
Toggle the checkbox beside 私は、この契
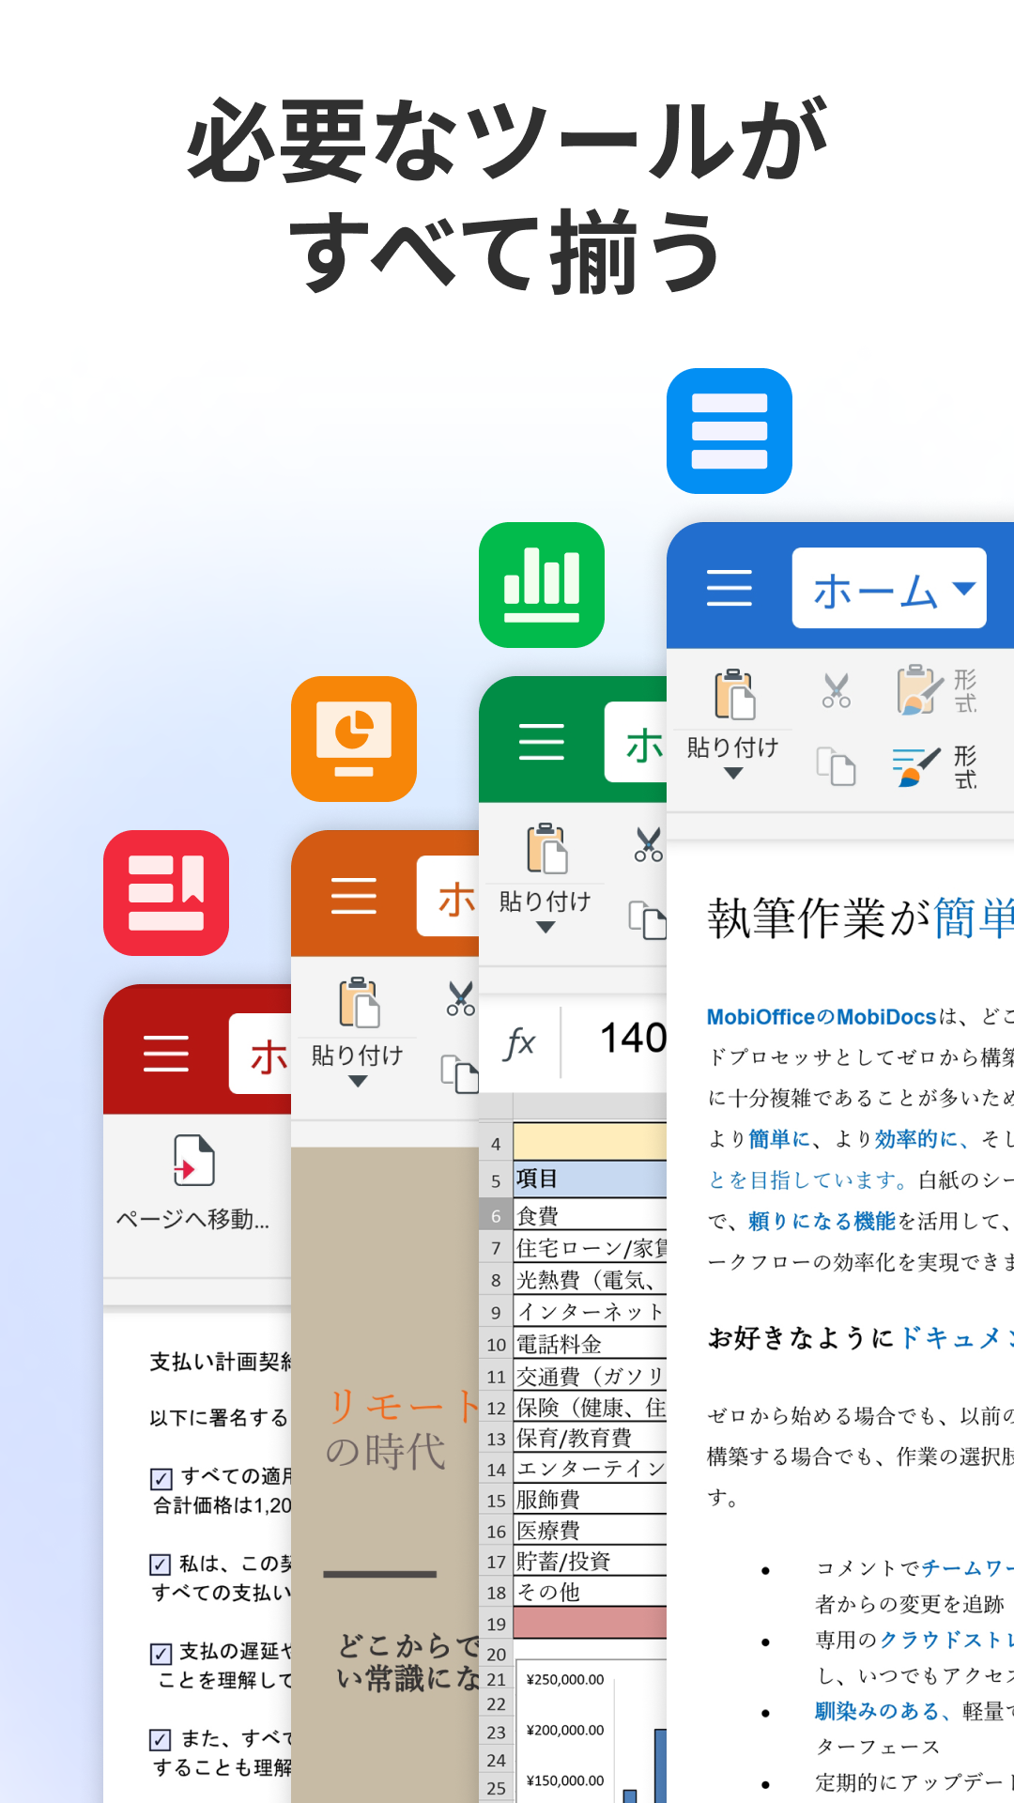pos(161,1564)
